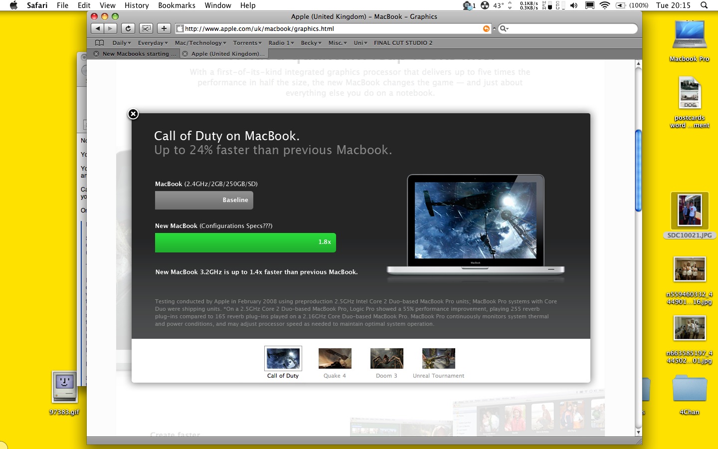Viewport: 718px width, 449px height.
Task: Expand the Uni bookmarks folder
Action: (x=360, y=43)
